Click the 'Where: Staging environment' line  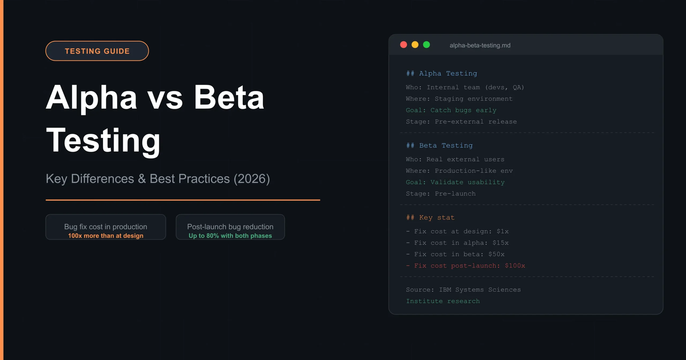coord(459,99)
